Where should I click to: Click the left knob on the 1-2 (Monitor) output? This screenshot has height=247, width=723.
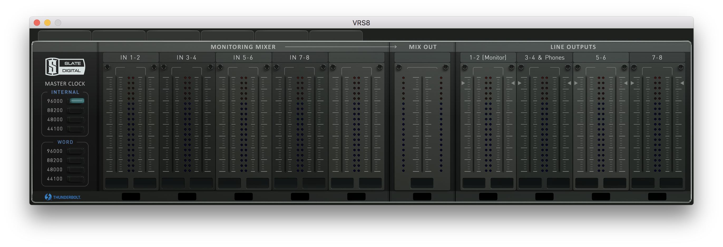tap(465, 67)
